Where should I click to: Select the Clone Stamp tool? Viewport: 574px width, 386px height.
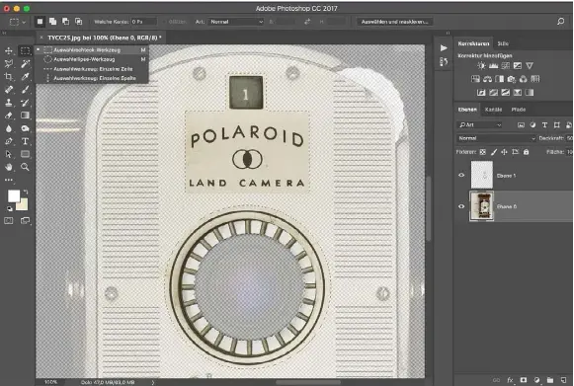9,103
